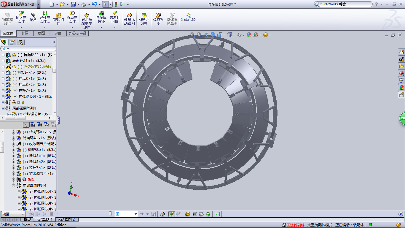This screenshot has width=405, height=228.
Task: Click 线性零部件 pattern tool
Action: tap(45, 18)
